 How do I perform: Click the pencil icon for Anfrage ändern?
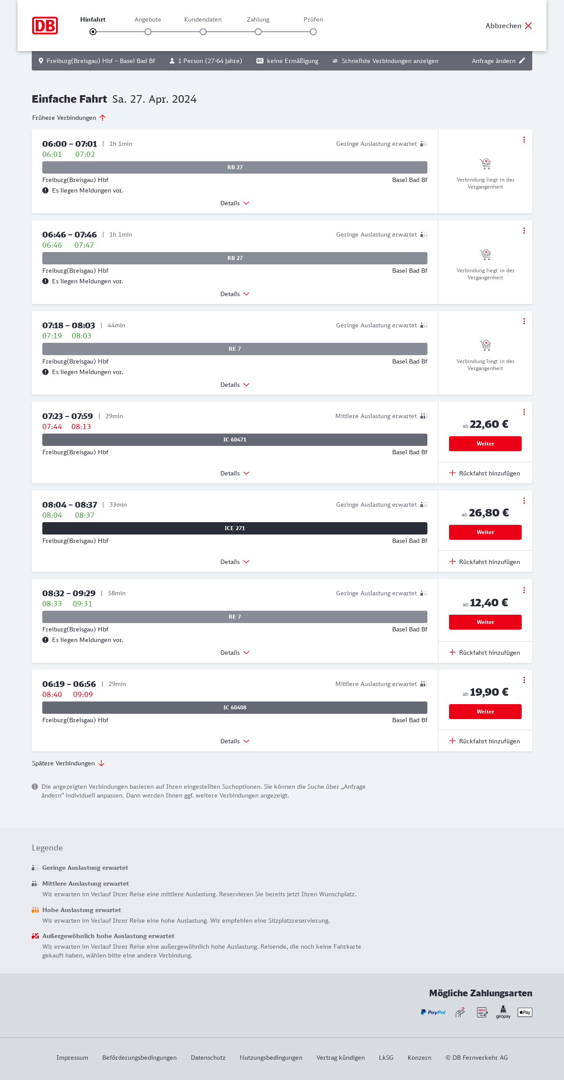click(x=522, y=61)
